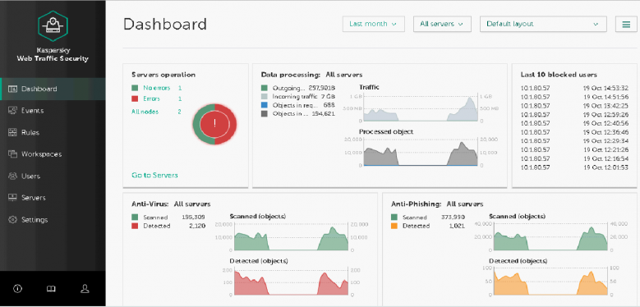This screenshot has height=307, width=640.
Task: Click the Errors link in Servers operation
Action: [x=151, y=99]
